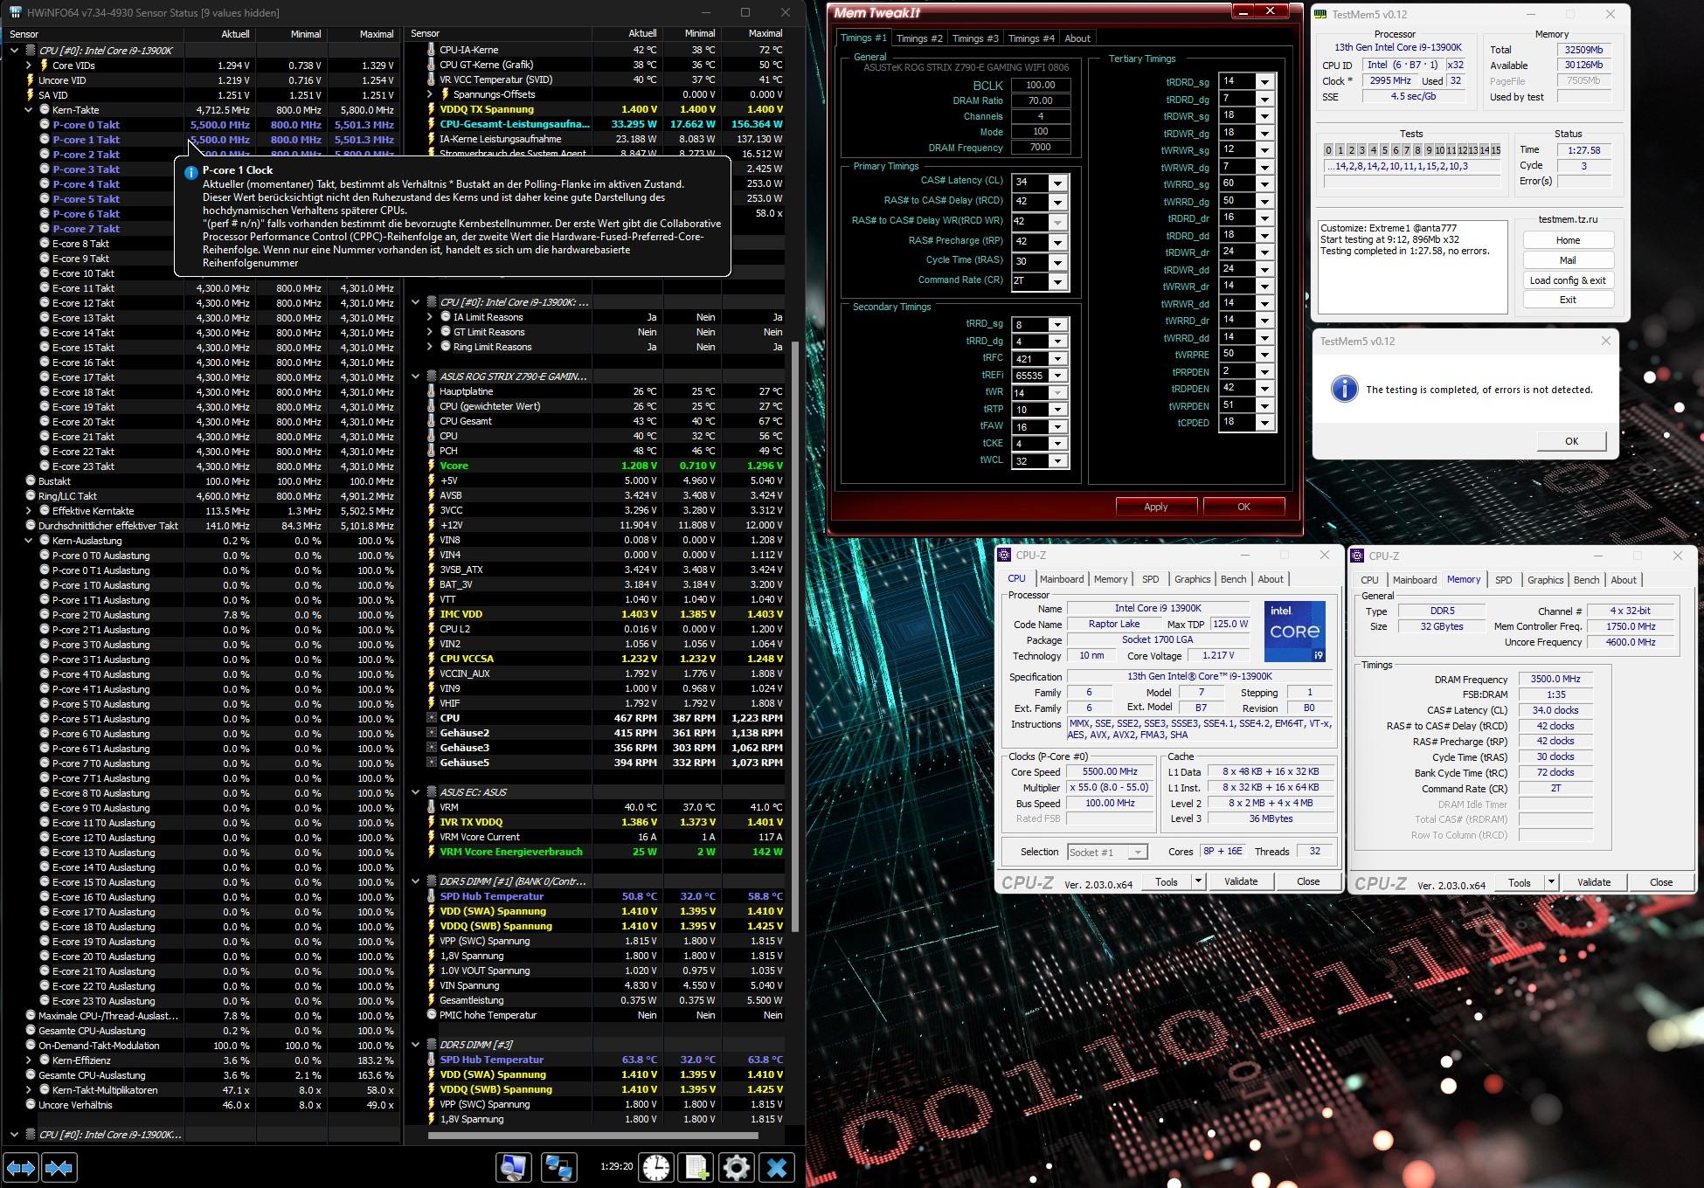
Task: Confirm TestMem5 completion dialog with OK
Action: [x=1571, y=441]
